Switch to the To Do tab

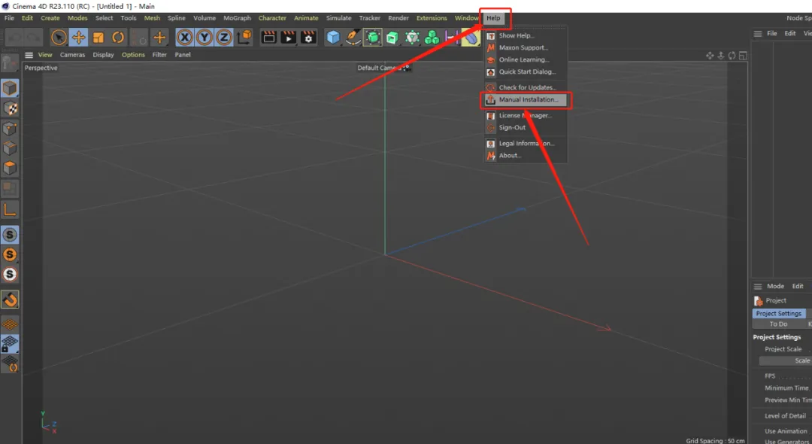778,324
